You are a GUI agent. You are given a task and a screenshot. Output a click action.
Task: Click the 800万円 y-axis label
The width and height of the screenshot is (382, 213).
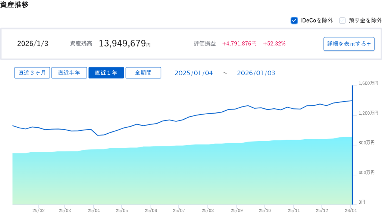pos(366,143)
